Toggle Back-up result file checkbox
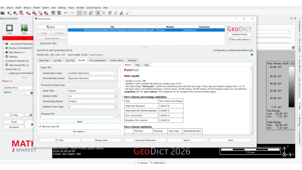The height and width of the screenshot is (170, 302). tap(40, 127)
